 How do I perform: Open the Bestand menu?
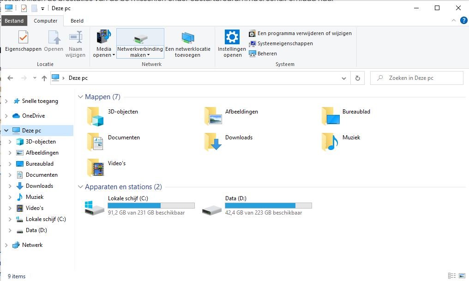coord(14,20)
